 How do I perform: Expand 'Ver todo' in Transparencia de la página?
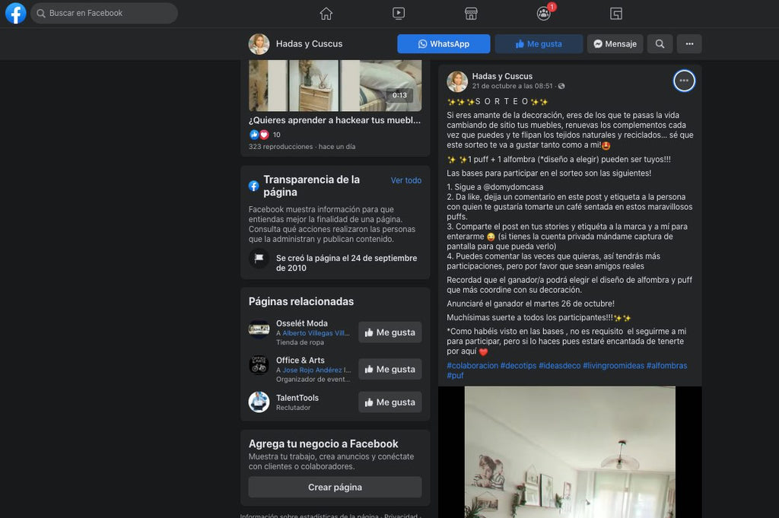click(405, 180)
